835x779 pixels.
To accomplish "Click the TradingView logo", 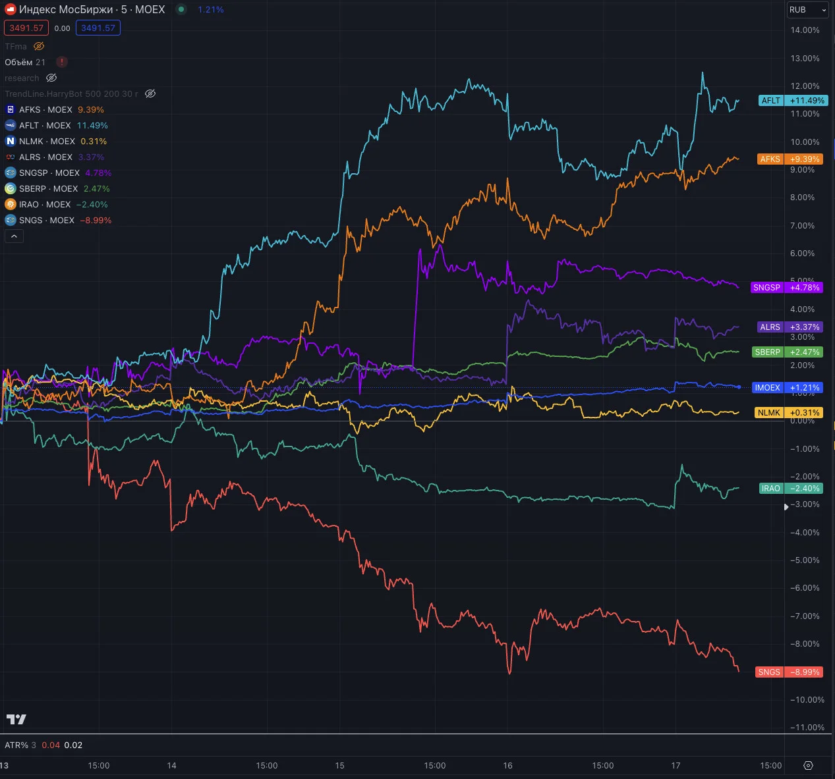I will click(16, 719).
